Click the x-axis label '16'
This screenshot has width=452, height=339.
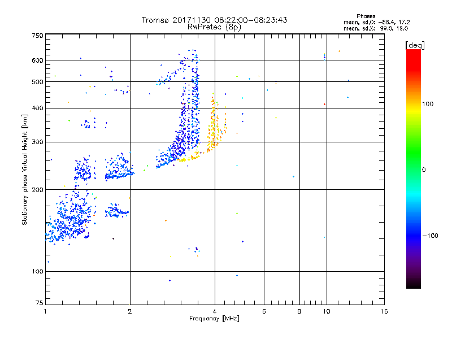[x=384, y=311]
